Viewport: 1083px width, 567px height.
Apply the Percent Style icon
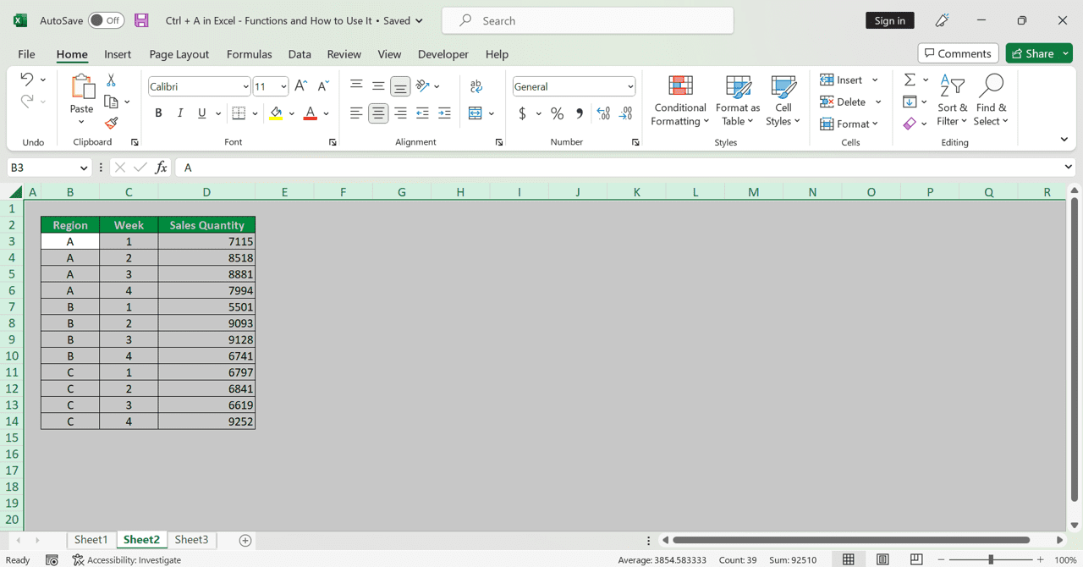tap(557, 113)
